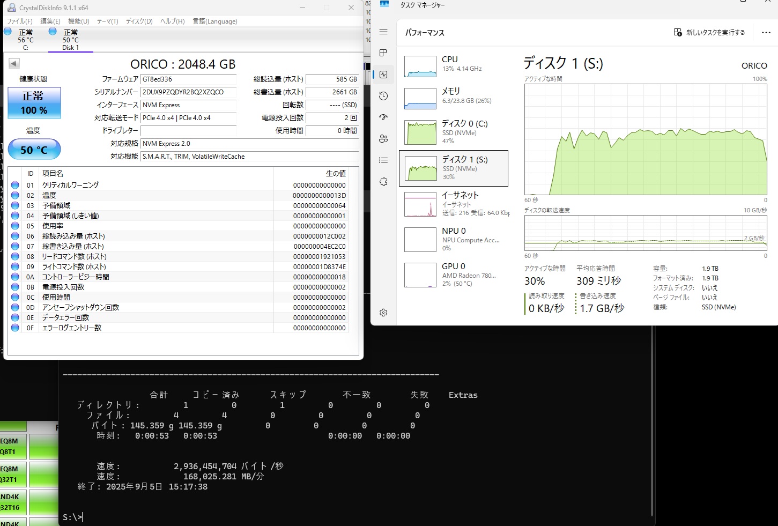The width and height of the screenshot is (778, 526).
Task: Open the Startup apps page icon
Action: click(x=383, y=117)
